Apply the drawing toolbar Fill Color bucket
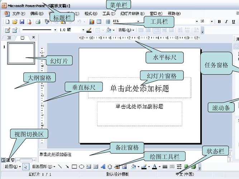The width and height of the screenshot is (239, 179). click(x=133, y=166)
